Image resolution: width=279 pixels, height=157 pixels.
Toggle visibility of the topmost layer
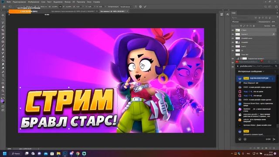[232, 30]
